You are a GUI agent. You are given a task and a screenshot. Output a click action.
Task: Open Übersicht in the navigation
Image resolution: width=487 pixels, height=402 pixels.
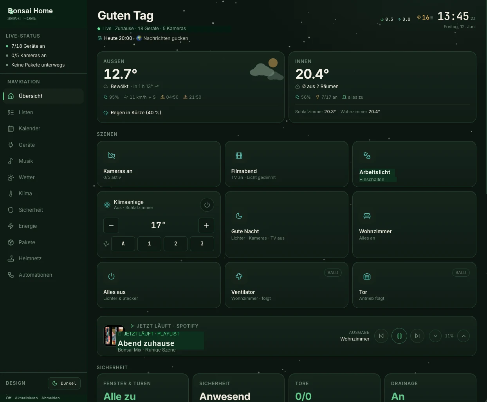(43, 96)
